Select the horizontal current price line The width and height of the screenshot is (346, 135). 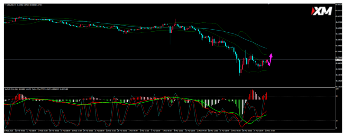coord(169,60)
